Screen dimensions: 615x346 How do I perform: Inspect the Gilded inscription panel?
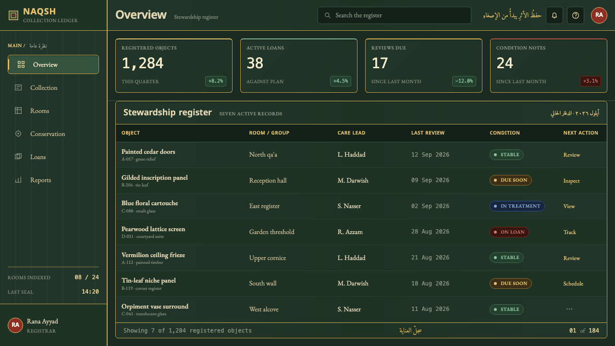572,181
